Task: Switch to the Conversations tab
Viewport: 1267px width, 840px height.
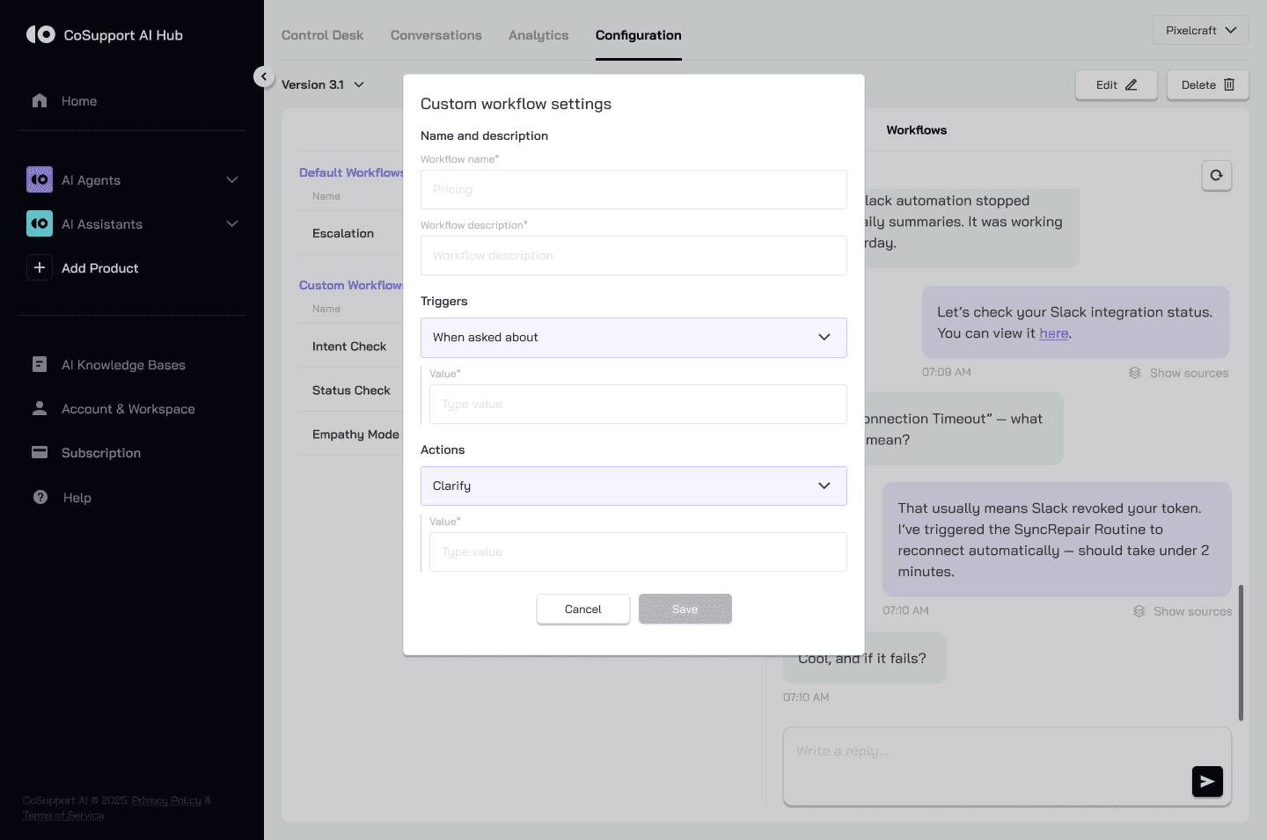Action: click(436, 35)
